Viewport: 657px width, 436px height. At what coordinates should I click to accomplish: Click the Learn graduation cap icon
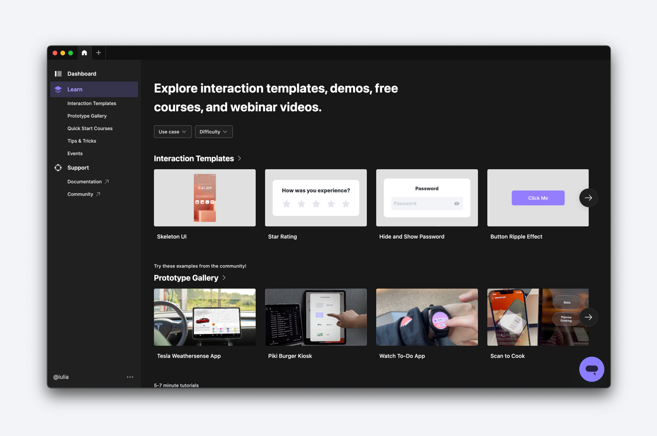pyautogui.click(x=58, y=89)
